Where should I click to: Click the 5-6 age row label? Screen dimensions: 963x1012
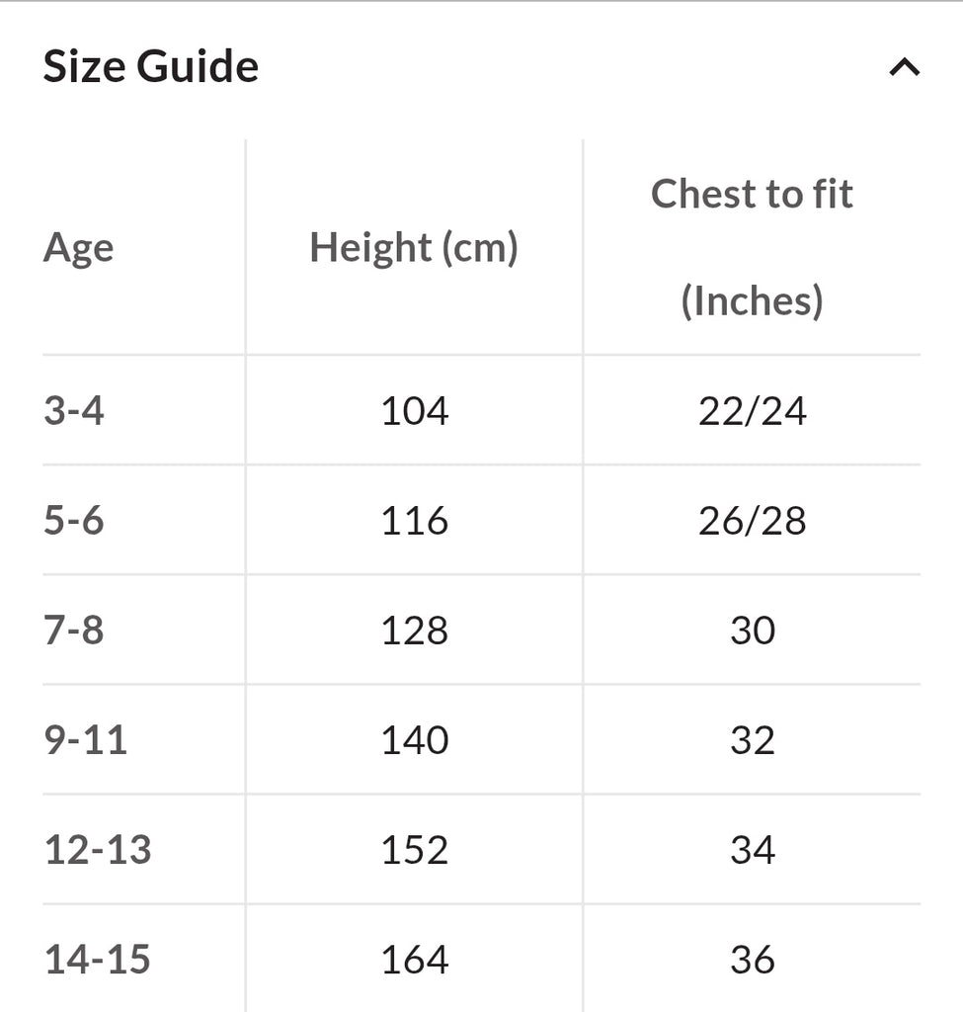[73, 520]
